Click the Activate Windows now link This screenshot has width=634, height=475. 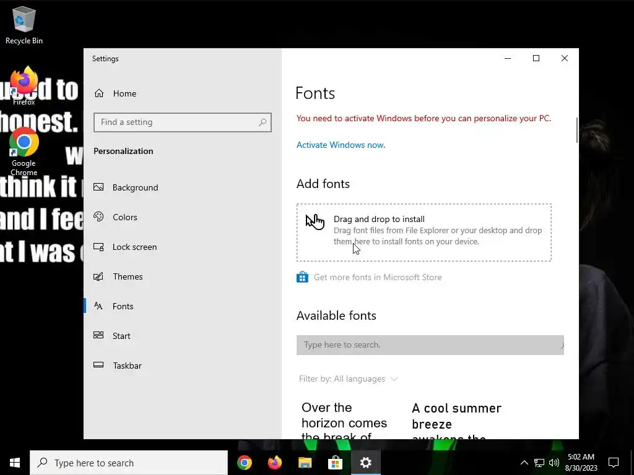tap(341, 145)
